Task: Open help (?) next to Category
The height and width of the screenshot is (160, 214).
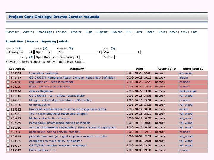Action: [x=70, y=49]
